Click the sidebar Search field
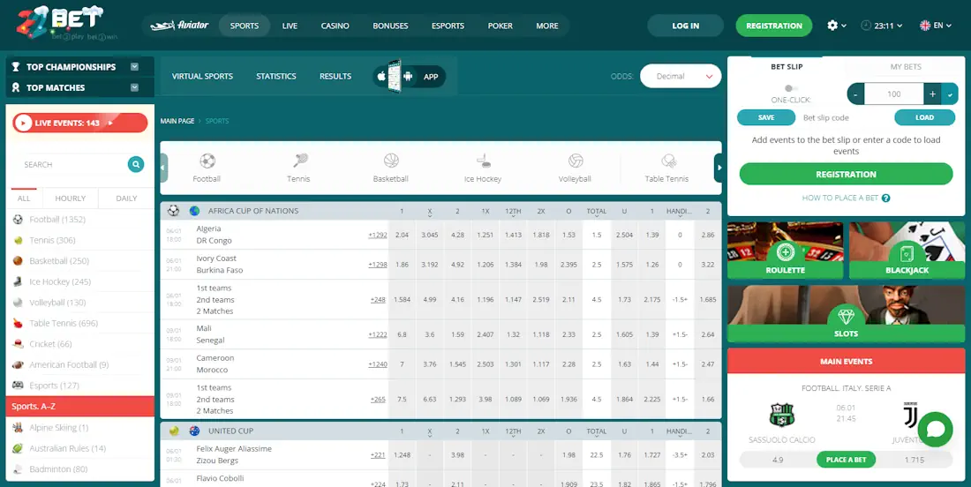This screenshot has height=487, width=971. (72, 165)
